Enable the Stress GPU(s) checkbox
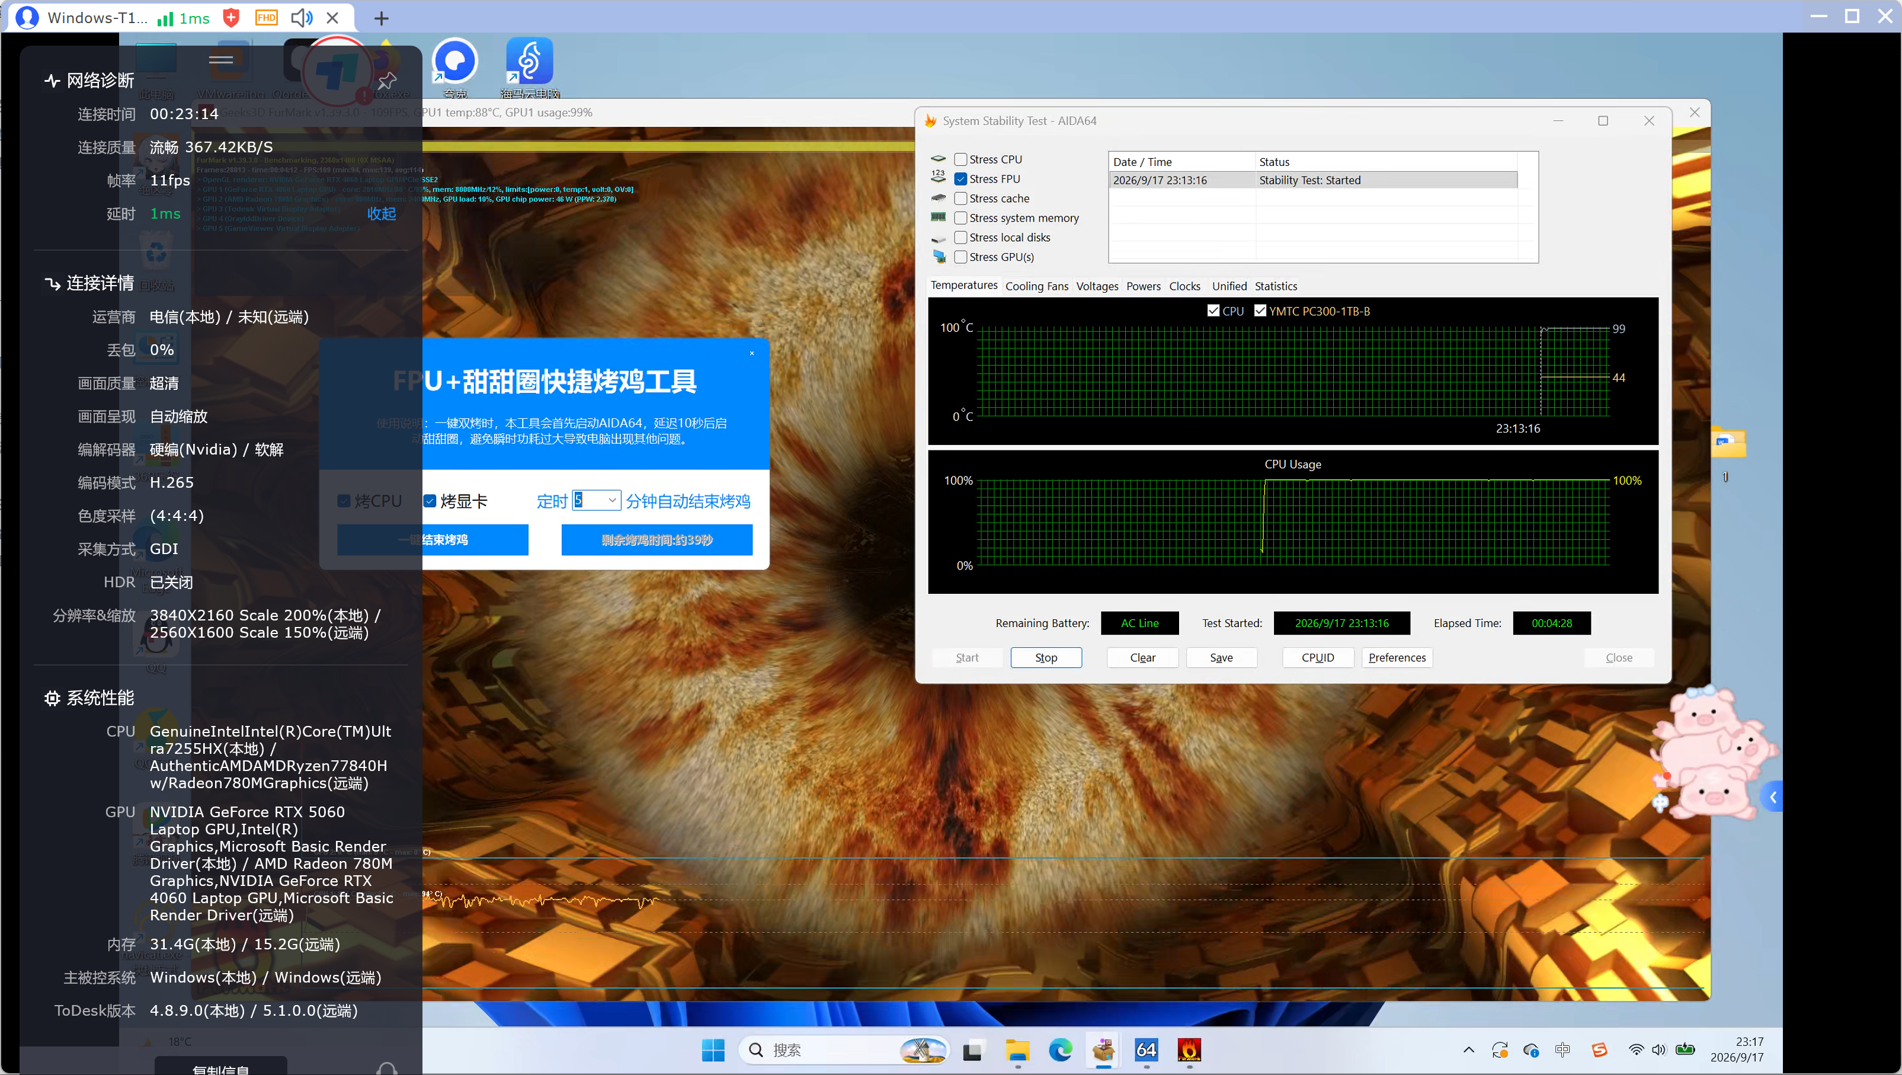The width and height of the screenshot is (1902, 1075). click(x=960, y=257)
